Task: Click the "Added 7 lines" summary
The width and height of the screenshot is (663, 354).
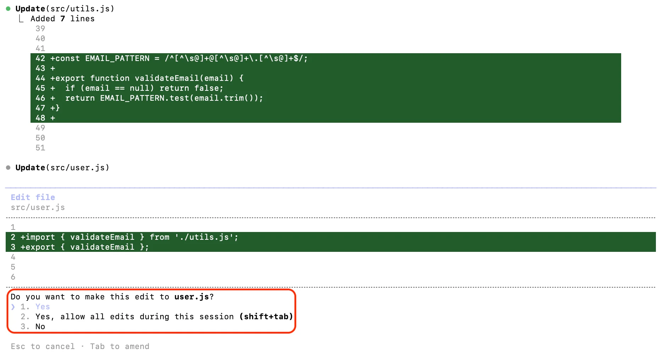Action: [x=62, y=19]
